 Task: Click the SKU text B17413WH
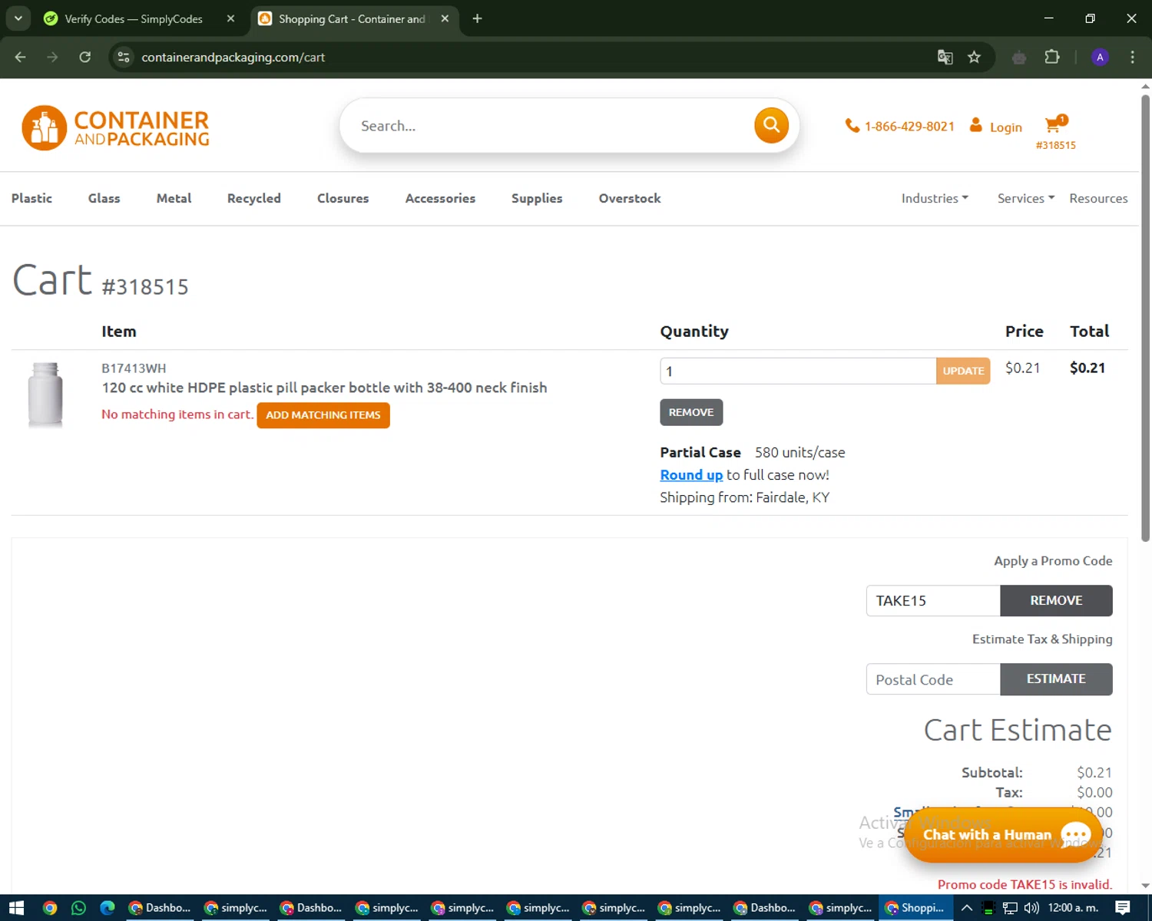tap(134, 368)
